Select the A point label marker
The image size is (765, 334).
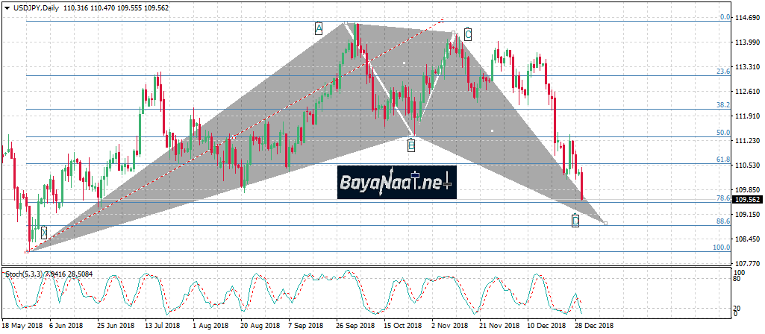(x=318, y=28)
